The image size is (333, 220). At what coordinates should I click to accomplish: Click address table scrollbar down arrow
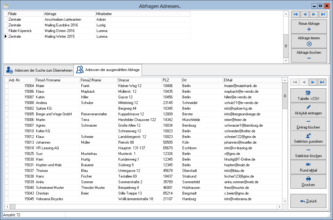pyautogui.click(x=285, y=201)
